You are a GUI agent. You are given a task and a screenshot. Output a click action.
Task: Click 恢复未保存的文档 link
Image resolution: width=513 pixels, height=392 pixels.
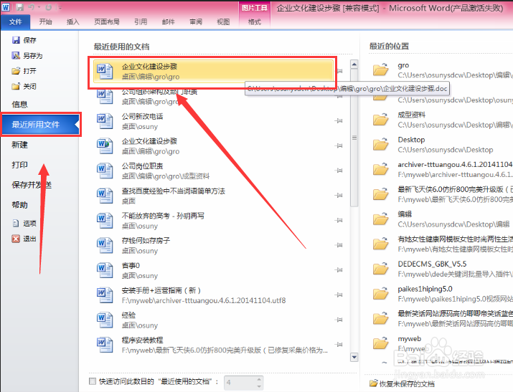tap(403, 384)
